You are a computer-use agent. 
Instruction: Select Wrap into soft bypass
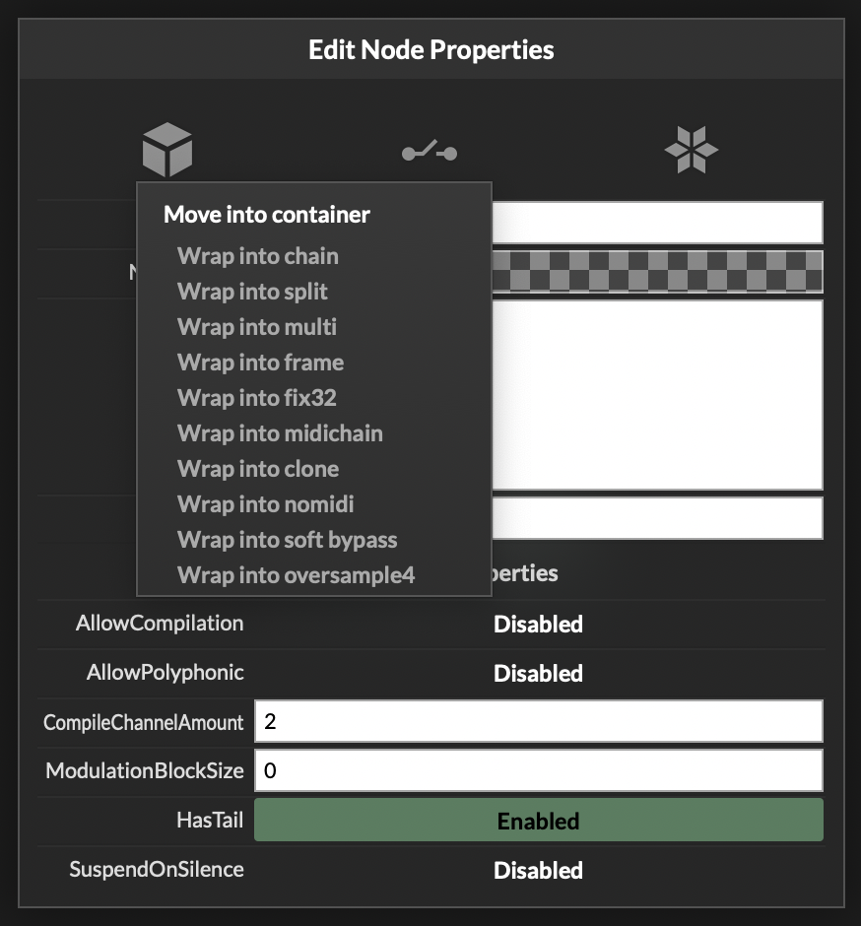(287, 540)
